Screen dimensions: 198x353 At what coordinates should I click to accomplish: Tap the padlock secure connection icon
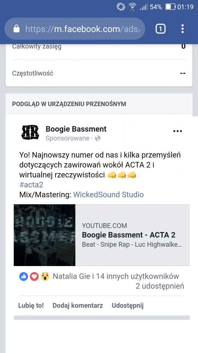16,29
